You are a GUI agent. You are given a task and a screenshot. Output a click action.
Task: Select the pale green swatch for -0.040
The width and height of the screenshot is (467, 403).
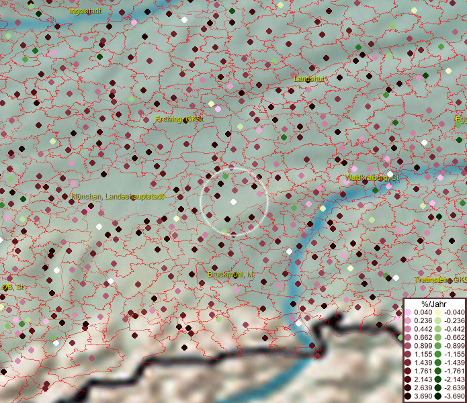point(438,312)
